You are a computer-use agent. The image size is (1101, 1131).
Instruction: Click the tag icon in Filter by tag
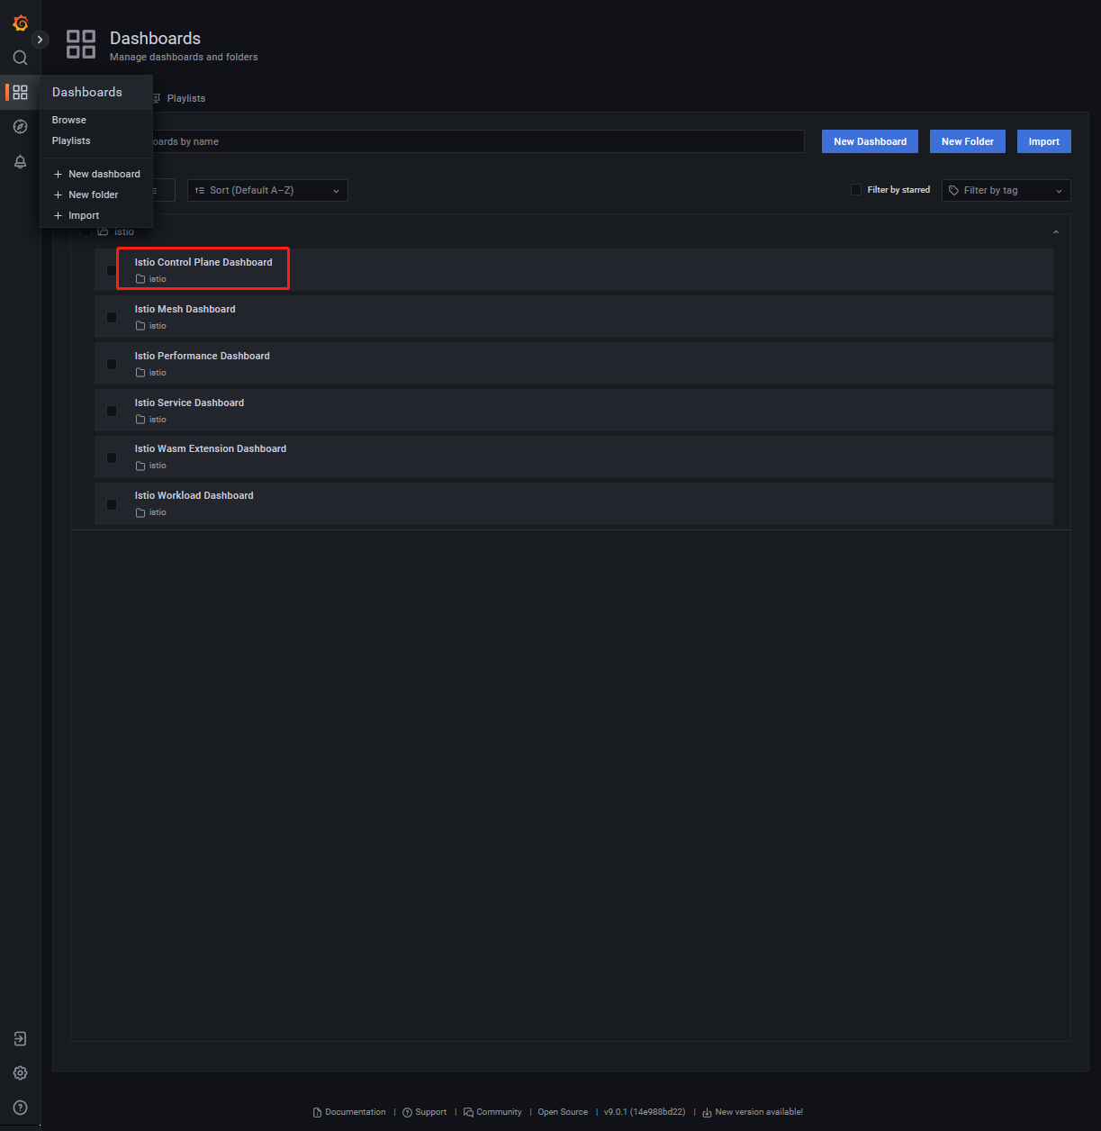pyautogui.click(x=954, y=190)
